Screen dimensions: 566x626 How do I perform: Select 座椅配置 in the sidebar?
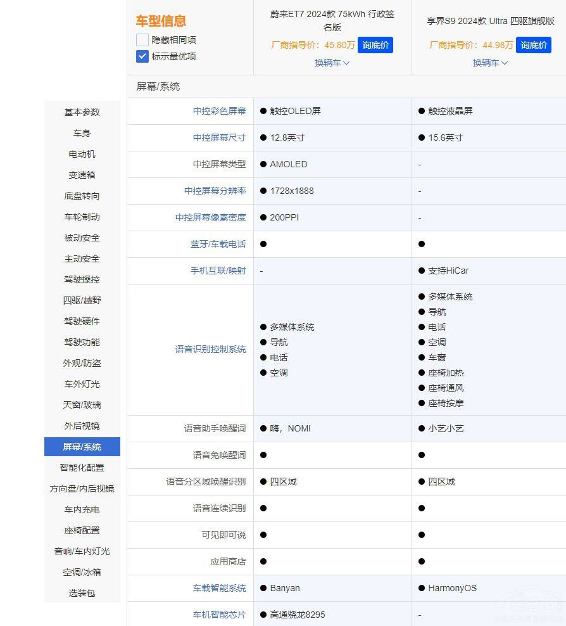(82, 530)
